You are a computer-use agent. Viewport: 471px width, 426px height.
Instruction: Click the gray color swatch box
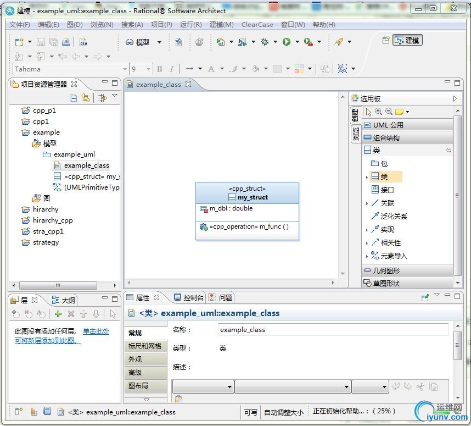pos(277,69)
